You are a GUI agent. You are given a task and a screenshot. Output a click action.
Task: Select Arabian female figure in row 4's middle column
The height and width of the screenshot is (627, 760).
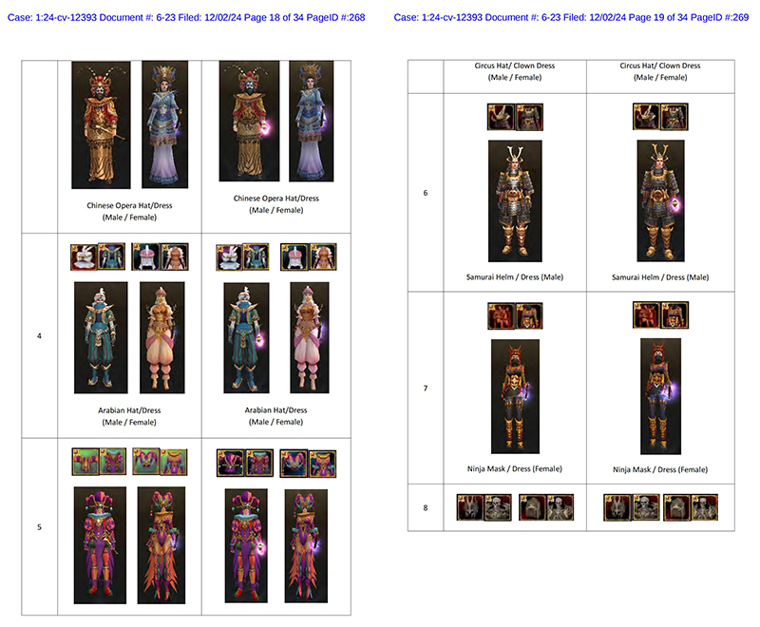click(161, 338)
